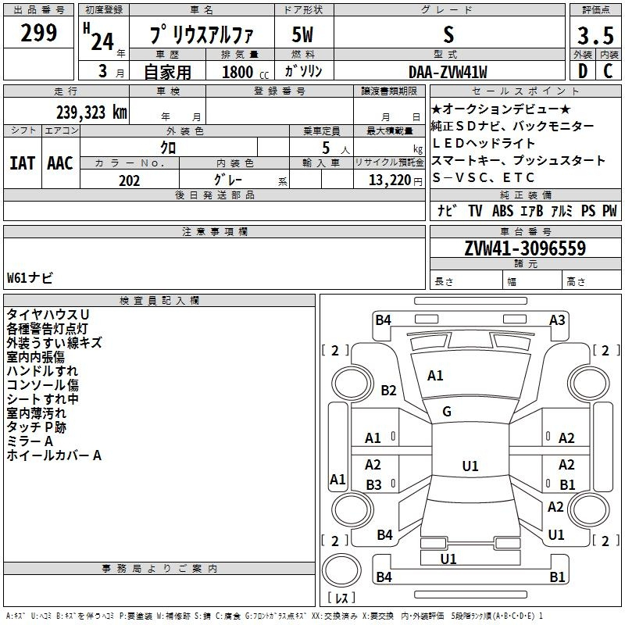This screenshot has width=625, height=625.
Task: Select the chassis number ZVW41-3096559
Action: click(x=525, y=248)
